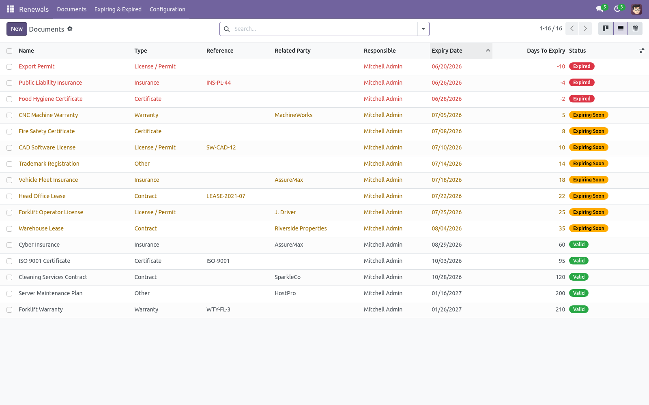
Task: Click expiry date 07/14/2026
Action: tap(447, 164)
